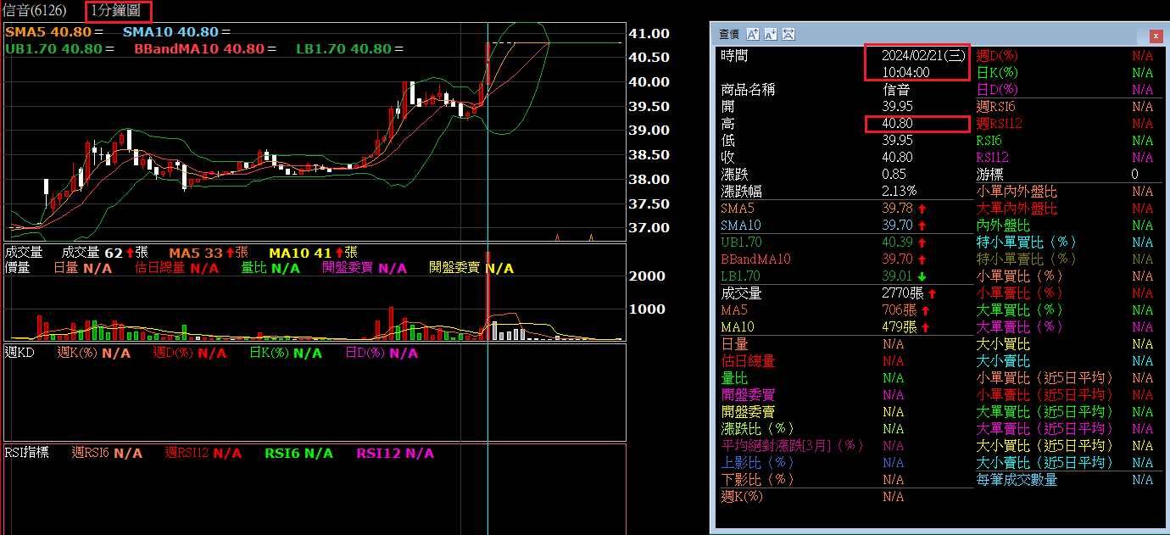Click the 低 row value 39.95
1170x535 pixels.
tap(897, 141)
